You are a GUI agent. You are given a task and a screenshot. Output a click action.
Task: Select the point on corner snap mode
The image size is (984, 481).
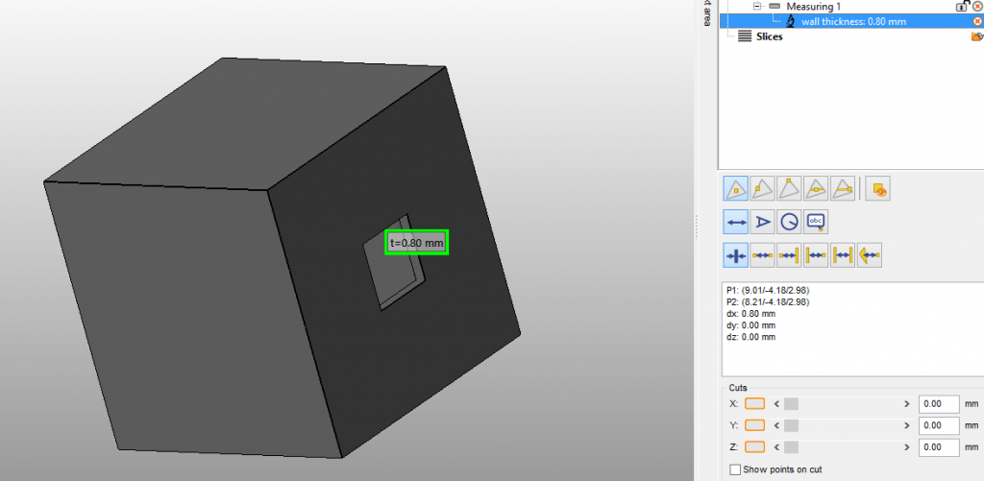click(789, 188)
